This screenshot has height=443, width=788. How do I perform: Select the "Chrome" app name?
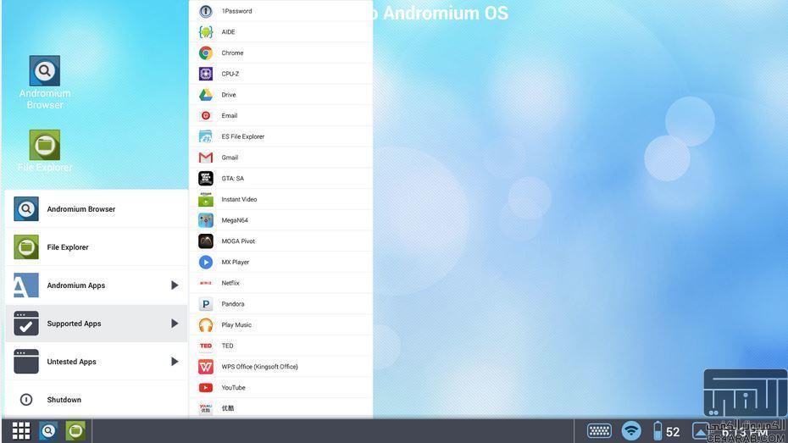[232, 53]
